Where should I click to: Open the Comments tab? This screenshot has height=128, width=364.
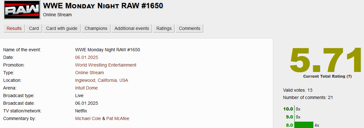pyautogui.click(x=189, y=28)
